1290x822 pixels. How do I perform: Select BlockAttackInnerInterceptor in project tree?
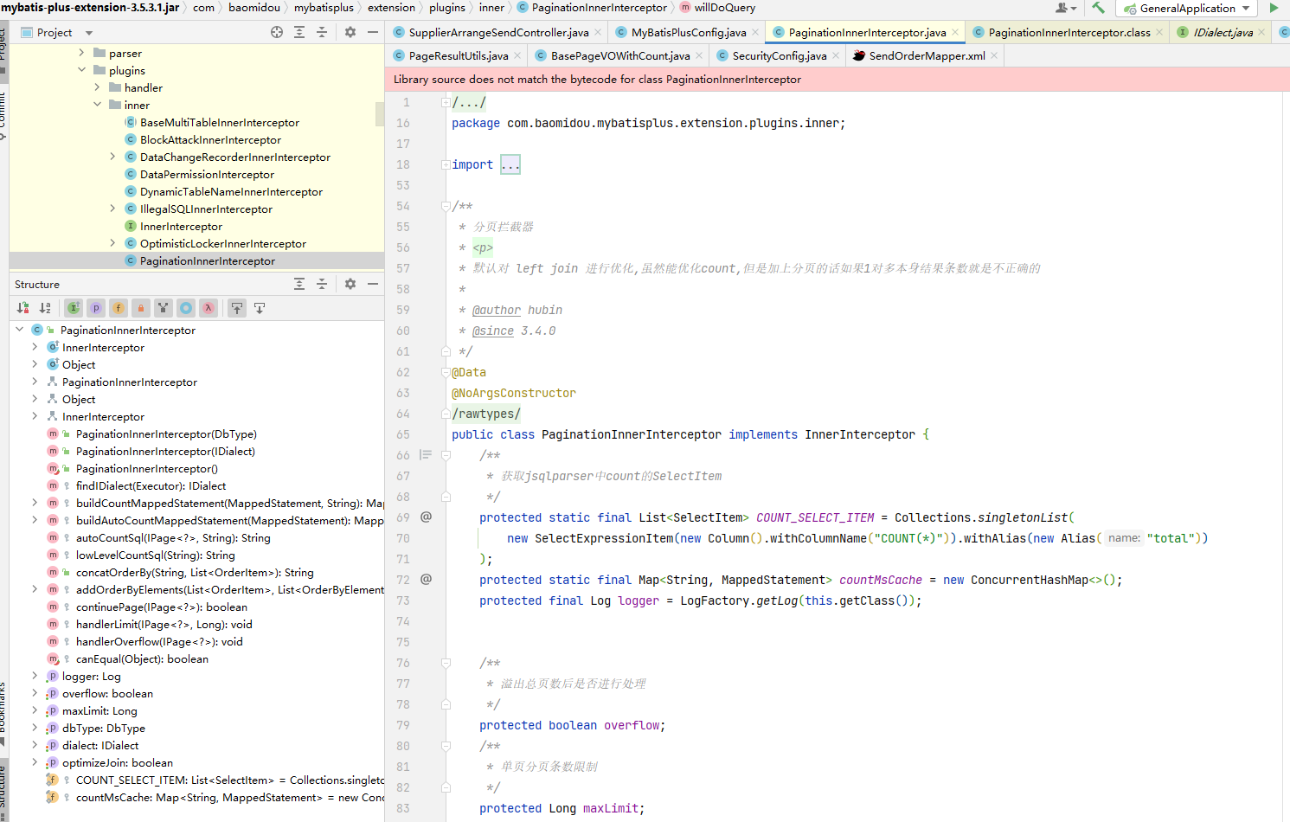tap(210, 139)
